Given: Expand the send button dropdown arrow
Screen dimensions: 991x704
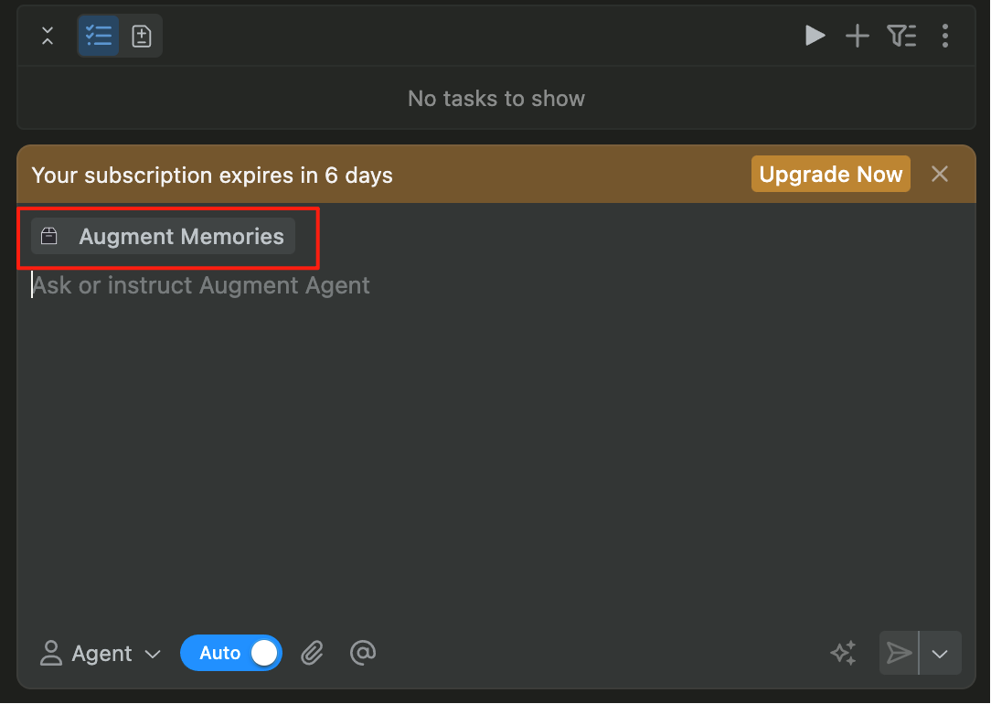Looking at the screenshot, I should click(940, 653).
